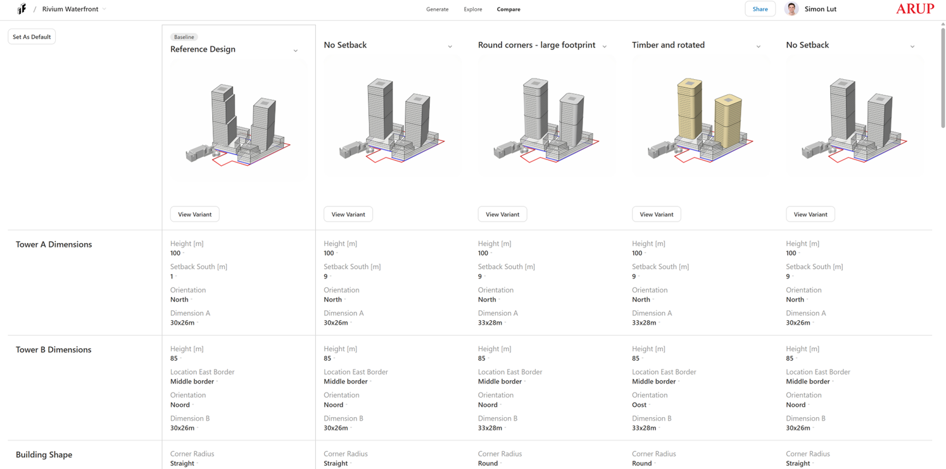
Task: Click the vertical scrollbar on the right
Action: (x=942, y=76)
